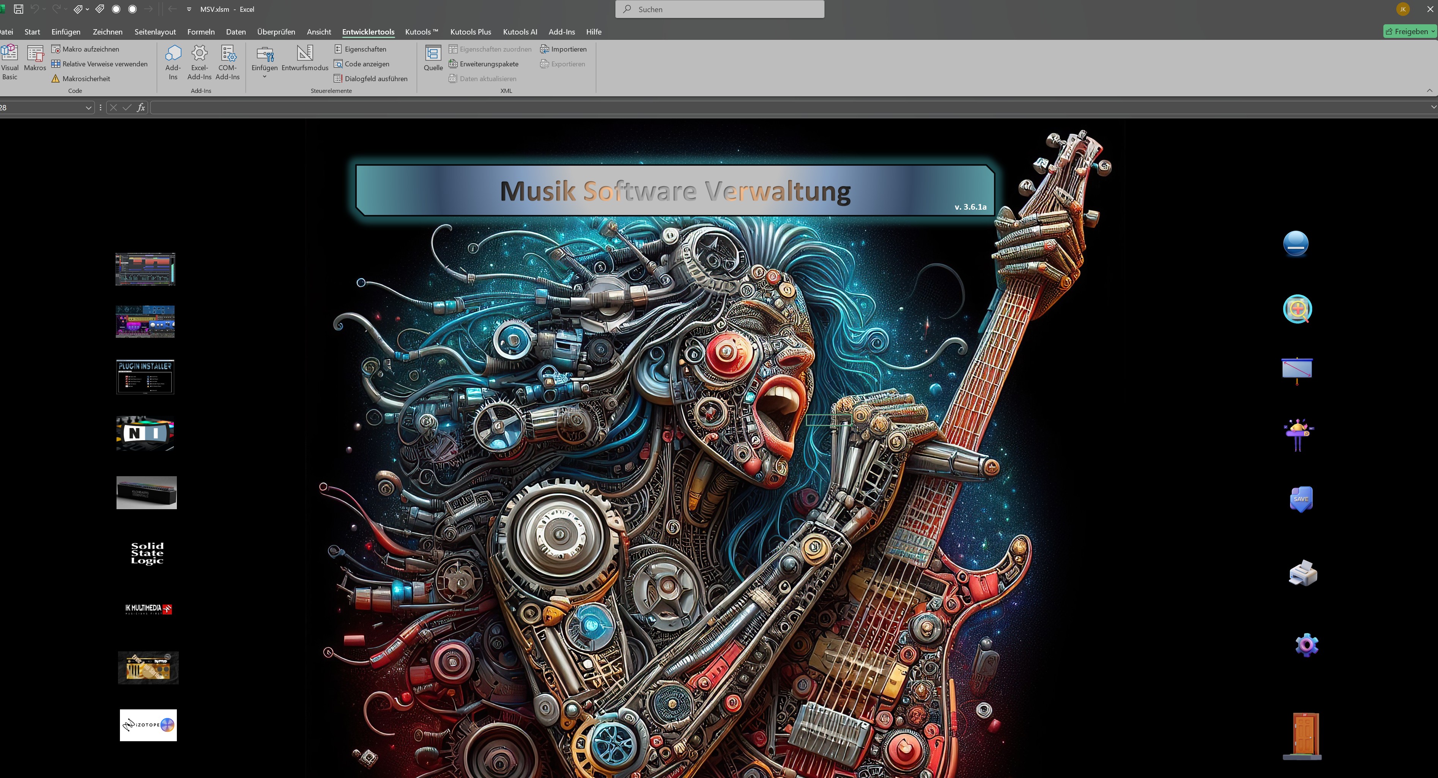Click the printer icon on the right
Image resolution: width=1438 pixels, height=778 pixels.
tap(1303, 573)
